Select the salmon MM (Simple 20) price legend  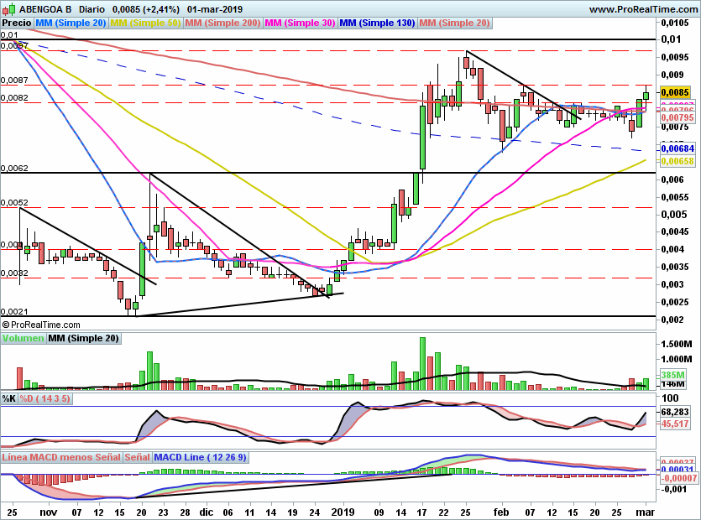pos(455,23)
